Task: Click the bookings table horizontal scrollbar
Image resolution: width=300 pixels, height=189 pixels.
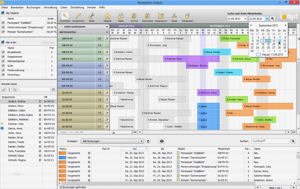Action: click(158, 183)
